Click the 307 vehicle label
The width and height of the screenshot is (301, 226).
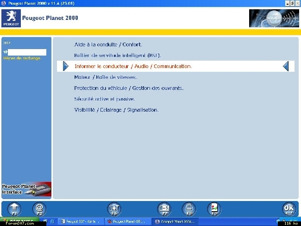coord(7,43)
